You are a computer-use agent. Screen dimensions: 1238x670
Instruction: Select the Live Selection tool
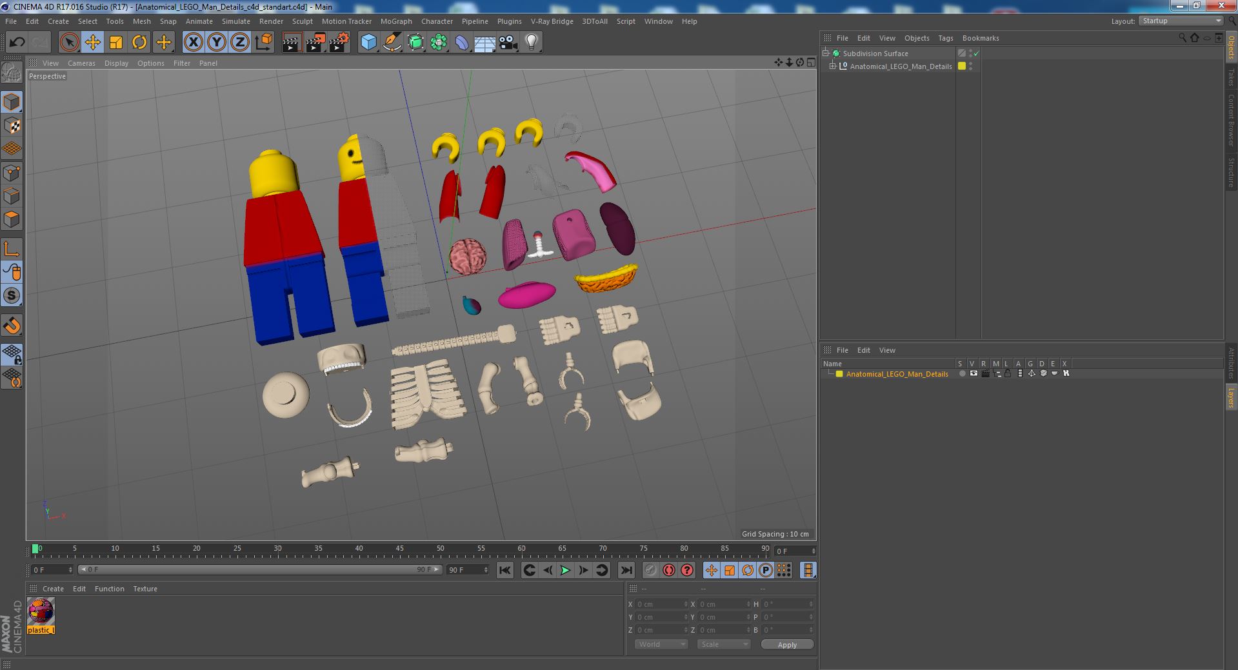(69, 43)
